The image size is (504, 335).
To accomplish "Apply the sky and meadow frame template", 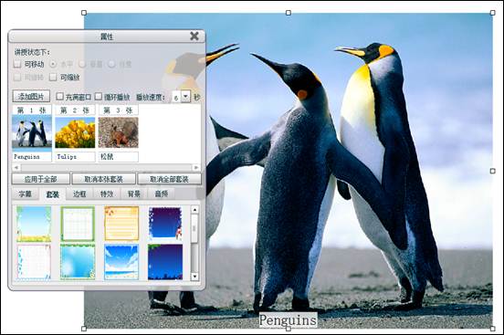I will (x=34, y=224).
